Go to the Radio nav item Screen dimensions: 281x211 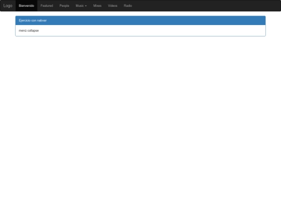tap(128, 6)
